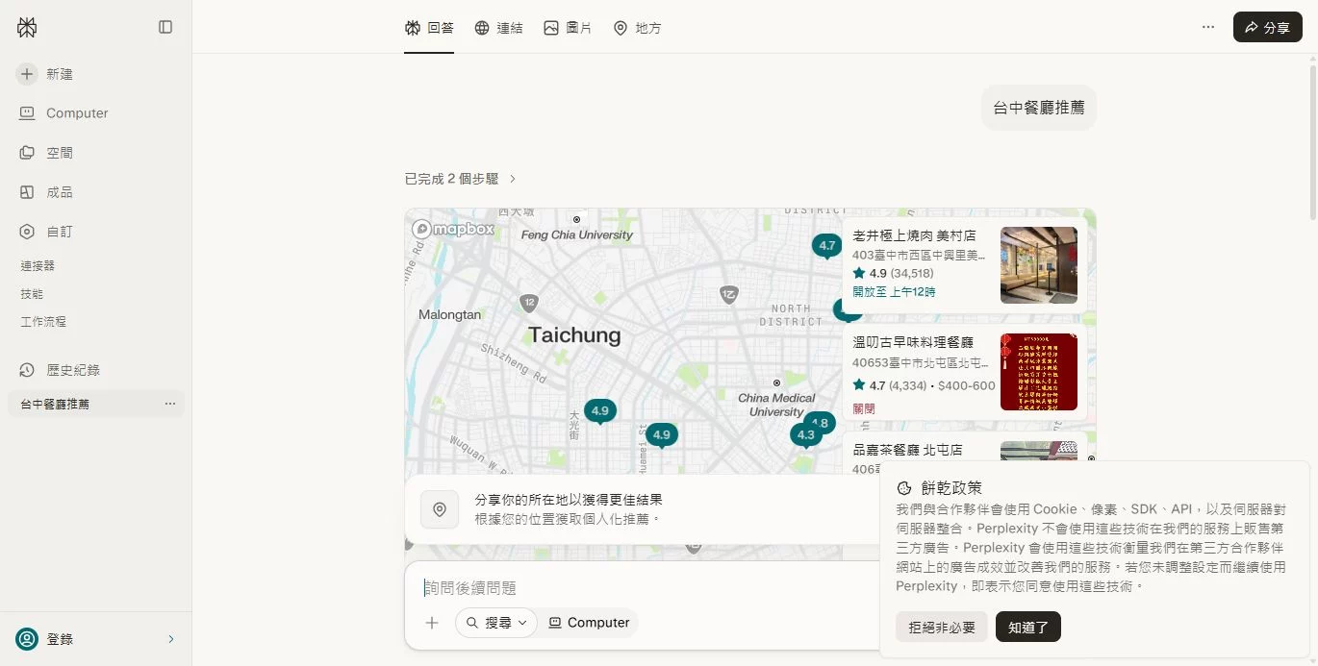
Task: Expand the 登錄 chevron arrow
Action: click(x=171, y=639)
